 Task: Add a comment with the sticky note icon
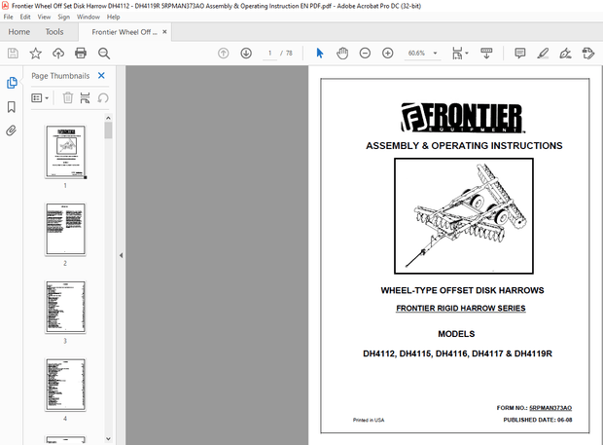tap(520, 53)
